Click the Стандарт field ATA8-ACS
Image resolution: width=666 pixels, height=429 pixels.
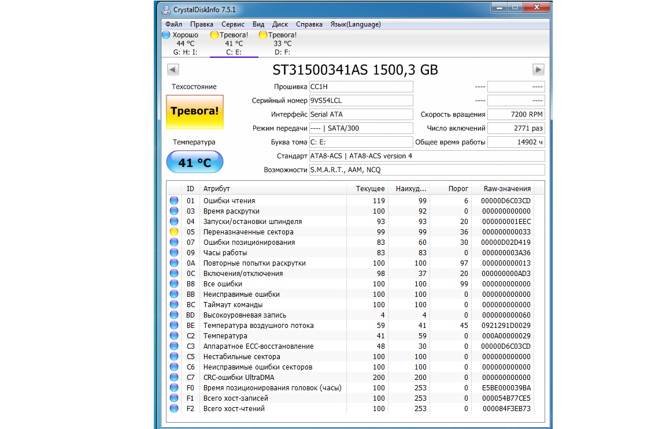(427, 156)
